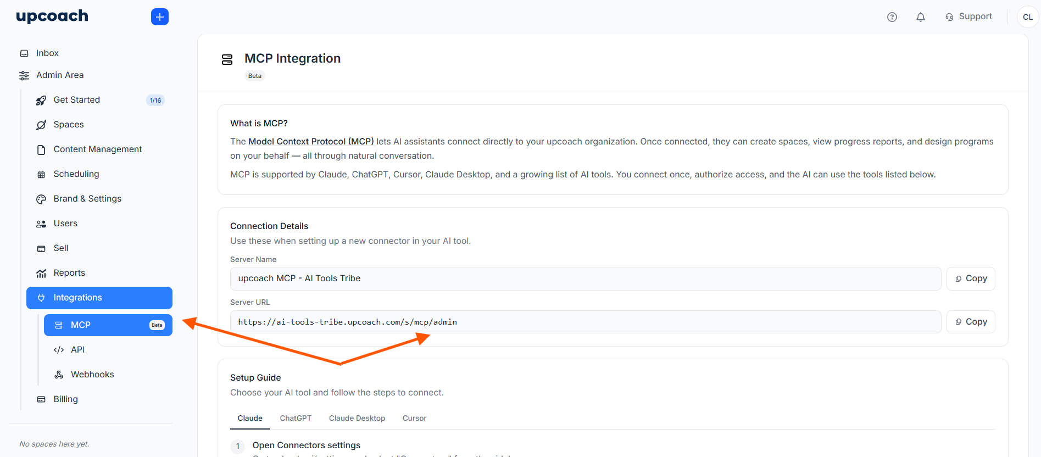Screen dimensions: 1041x457
Task: Click the Inbox tray icon
Action: click(24, 53)
